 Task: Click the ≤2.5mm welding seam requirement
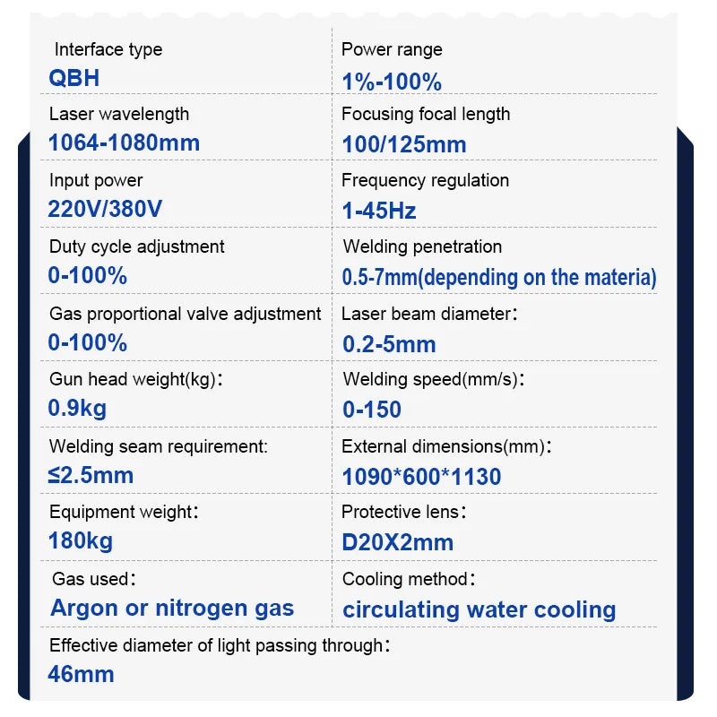pyautogui.click(x=91, y=475)
